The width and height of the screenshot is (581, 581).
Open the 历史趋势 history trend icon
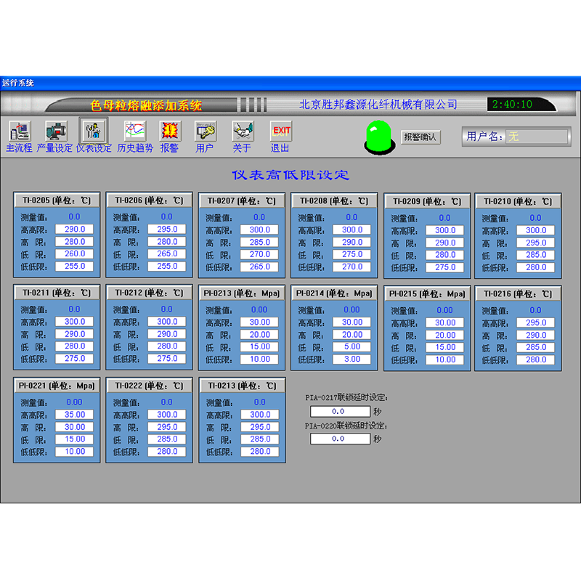point(134,131)
